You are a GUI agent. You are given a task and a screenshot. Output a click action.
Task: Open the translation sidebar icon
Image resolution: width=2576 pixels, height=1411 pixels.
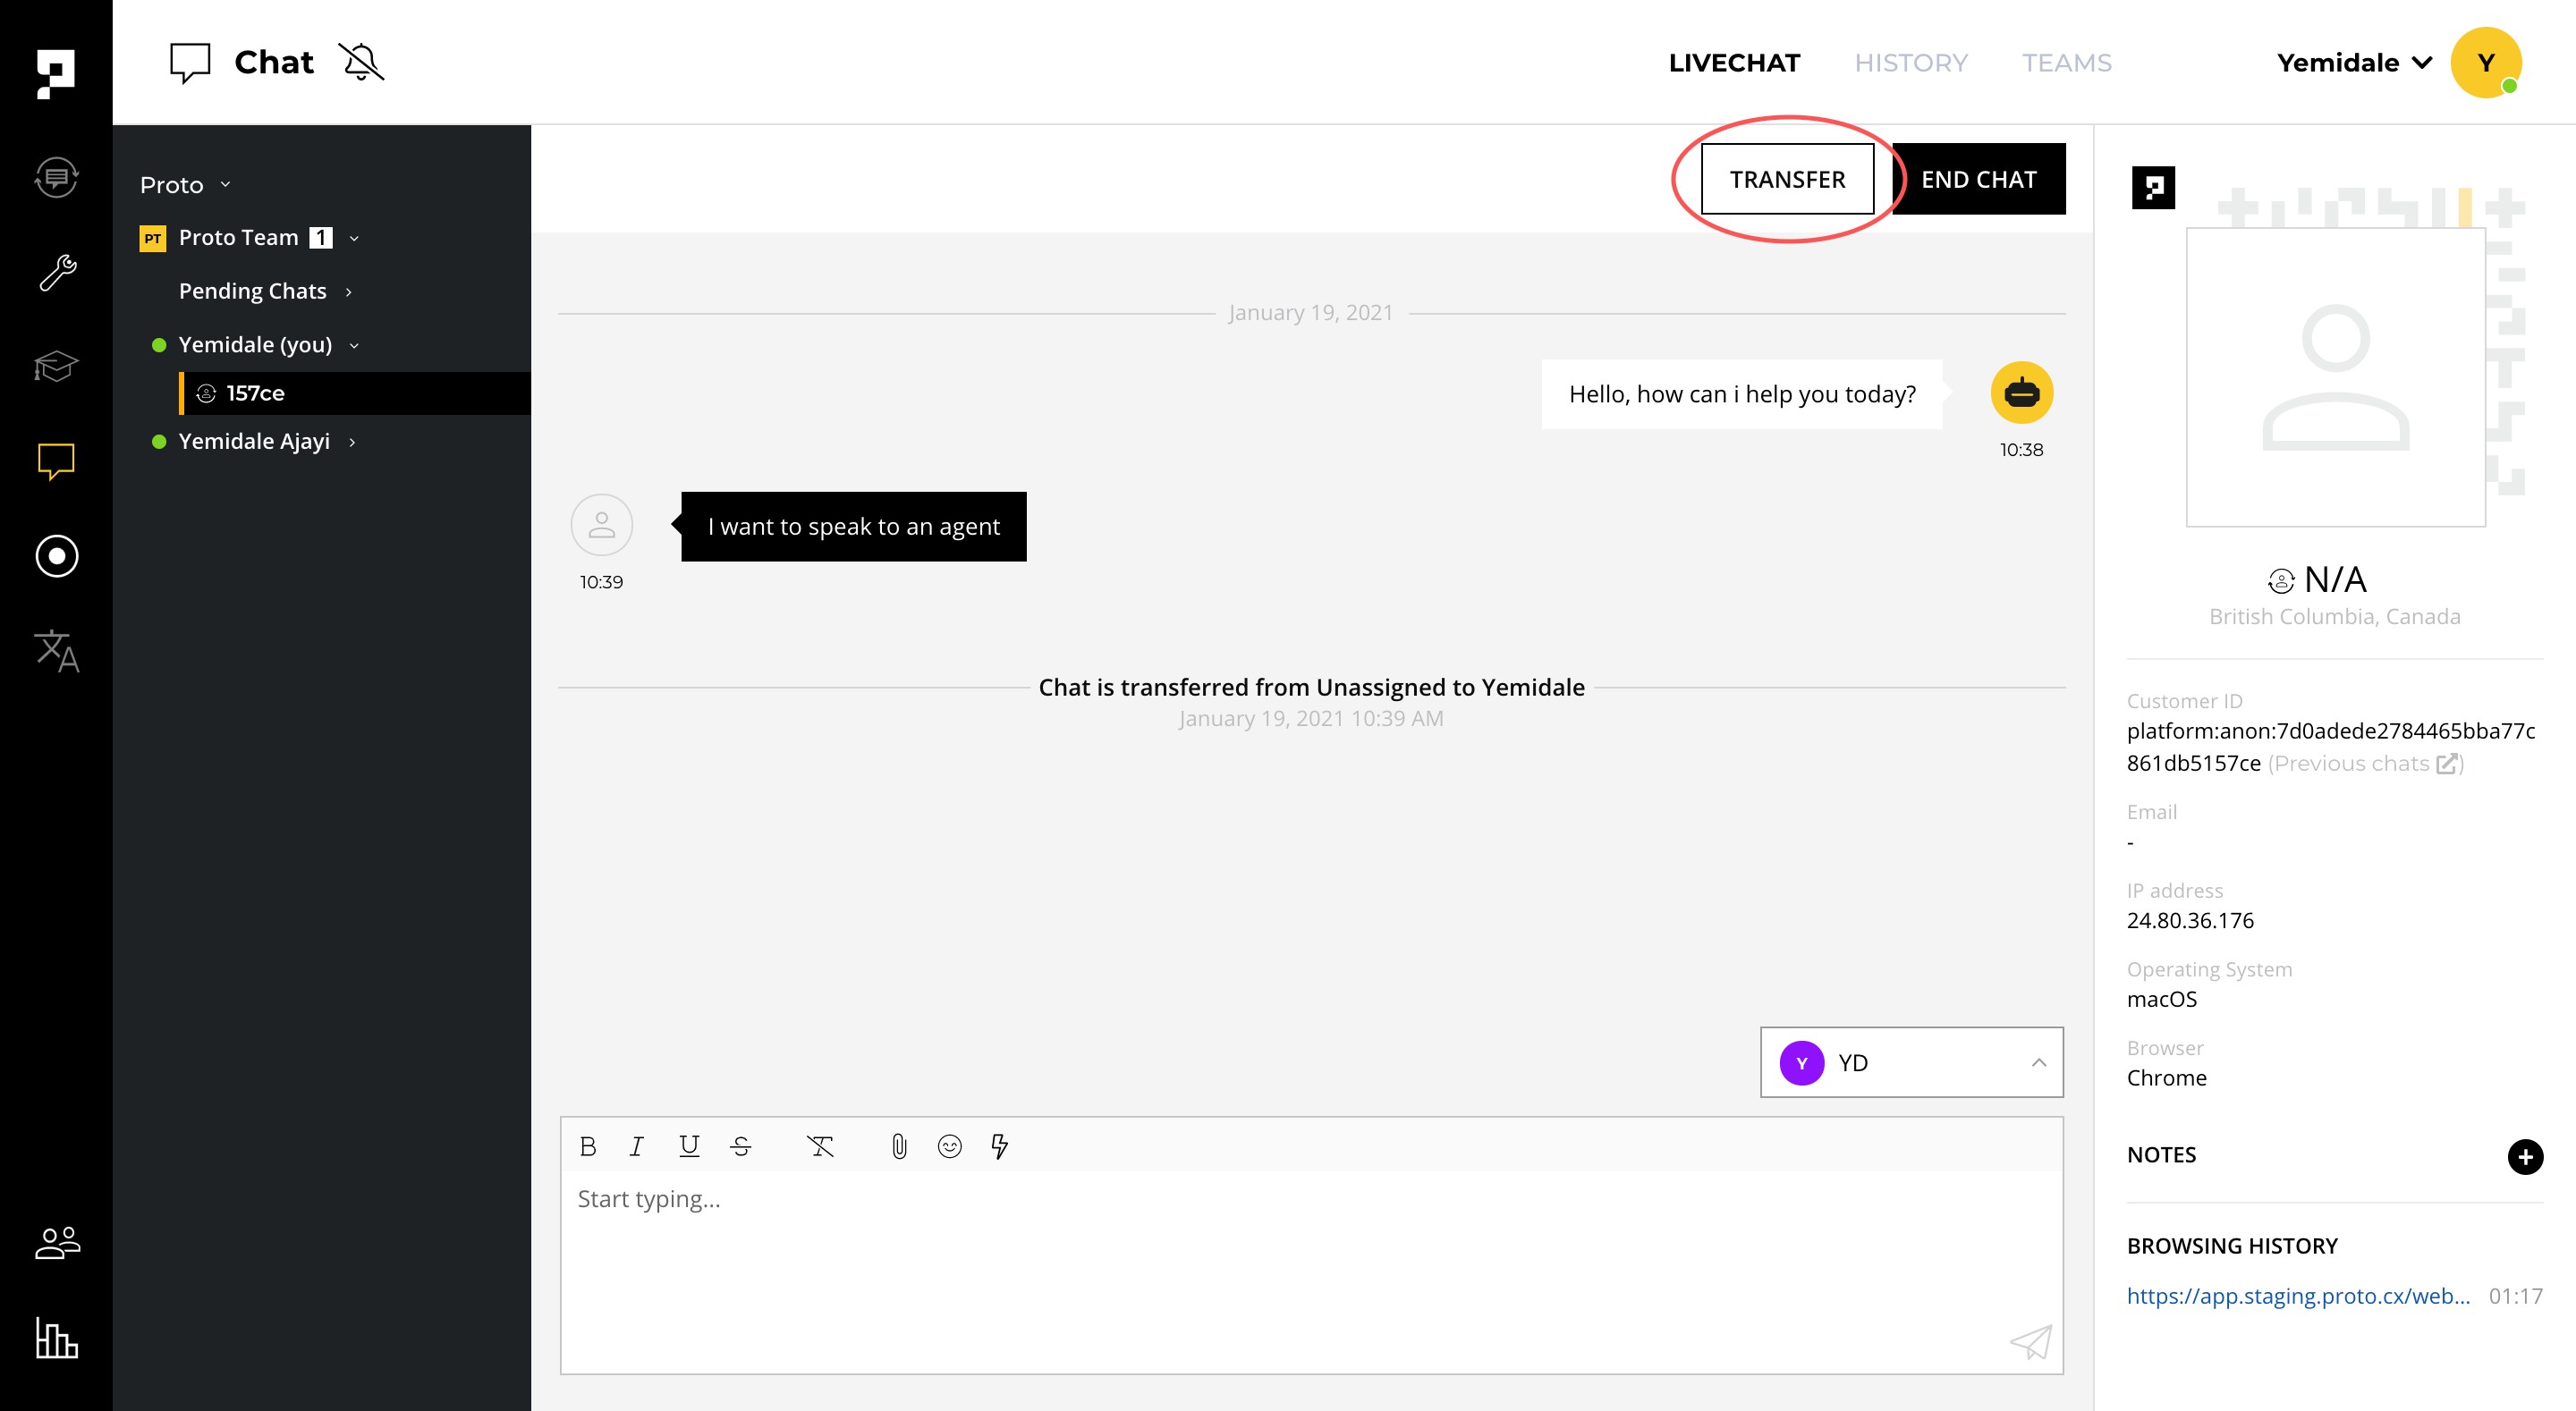tap(57, 651)
